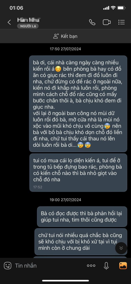Start a voice call with phone icon

click(92, 22)
